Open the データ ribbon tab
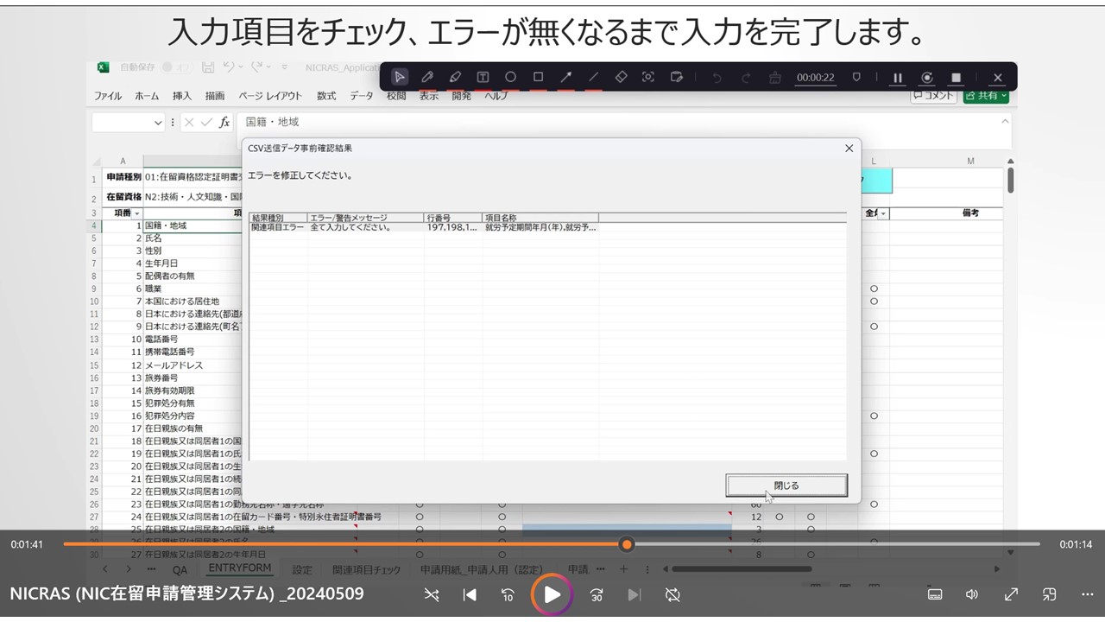1105x622 pixels. coord(362,96)
